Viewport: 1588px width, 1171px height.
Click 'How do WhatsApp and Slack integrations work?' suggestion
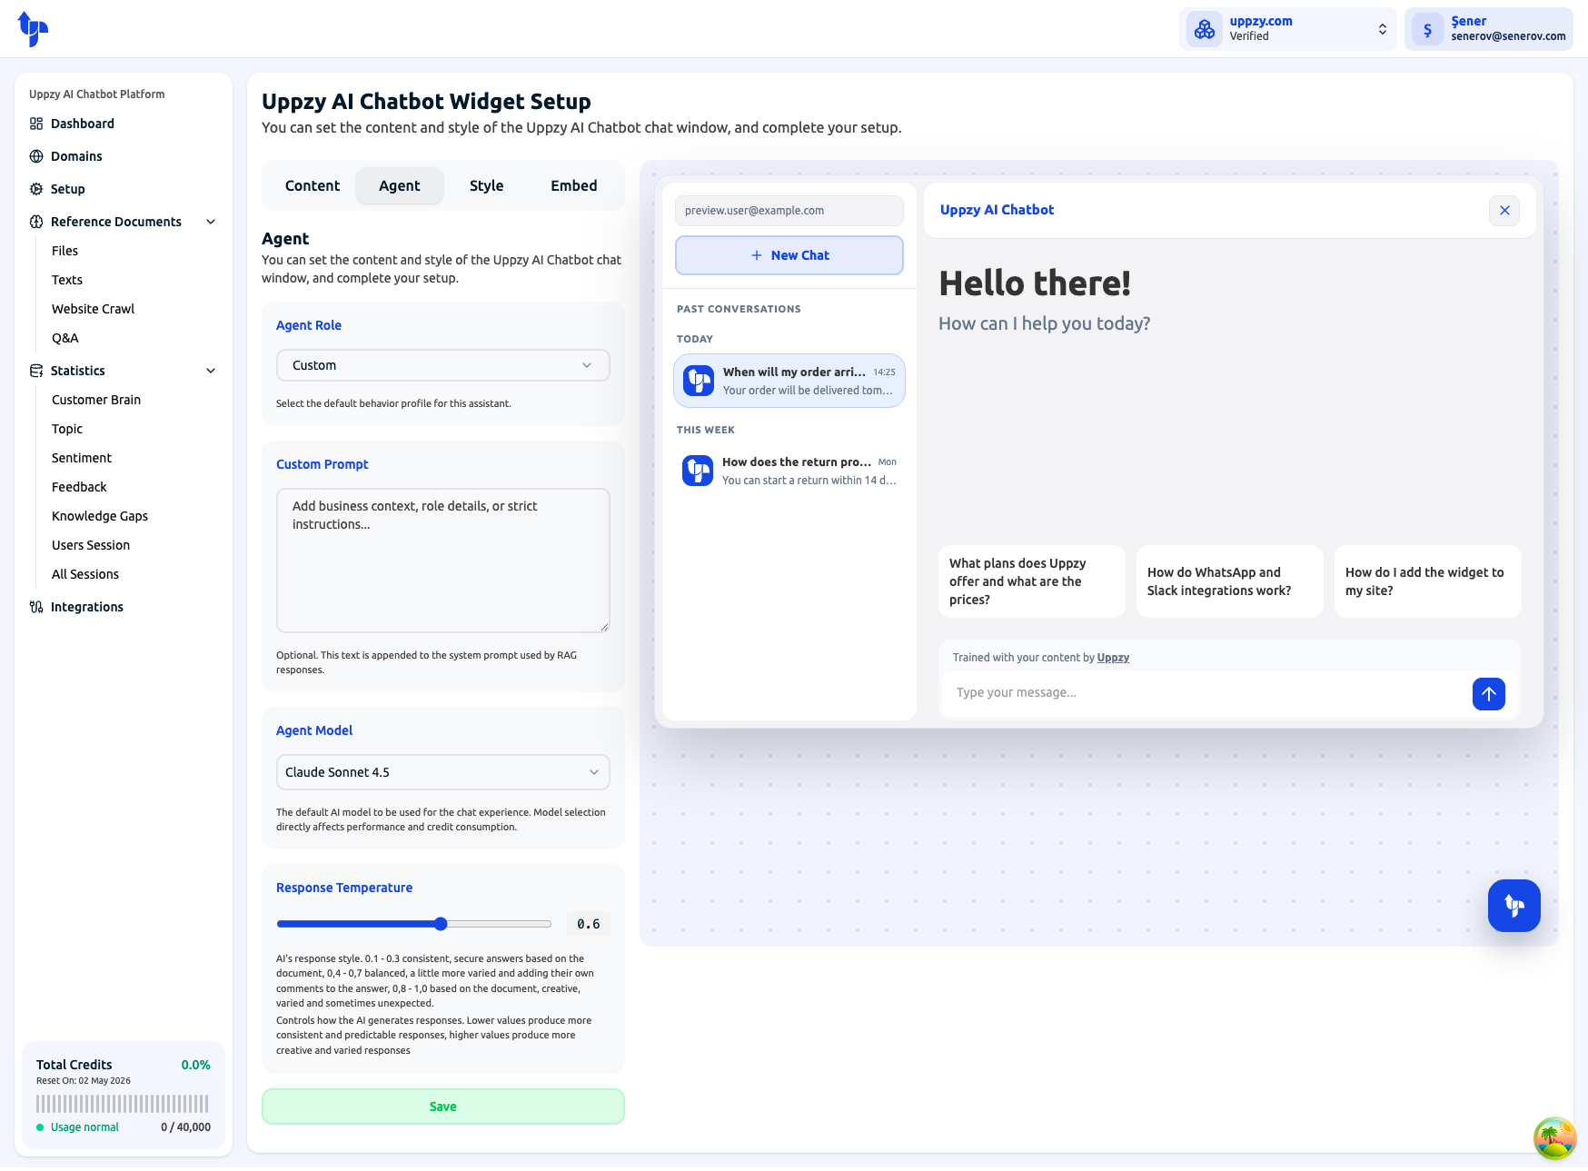click(x=1230, y=581)
